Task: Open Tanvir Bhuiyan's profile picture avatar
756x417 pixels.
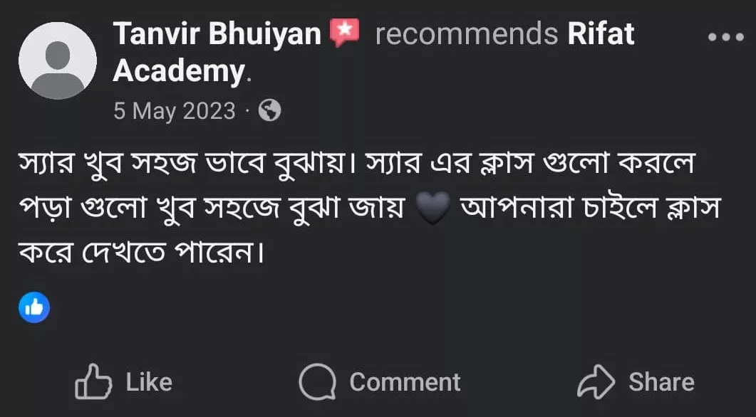Action: pos(58,60)
